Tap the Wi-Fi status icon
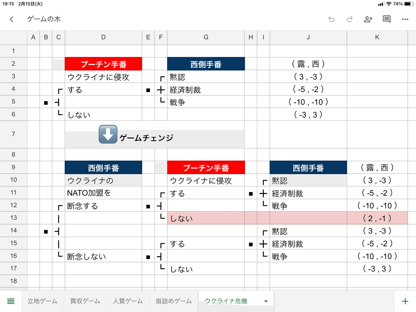This screenshot has height=312, width=416. point(389,4)
